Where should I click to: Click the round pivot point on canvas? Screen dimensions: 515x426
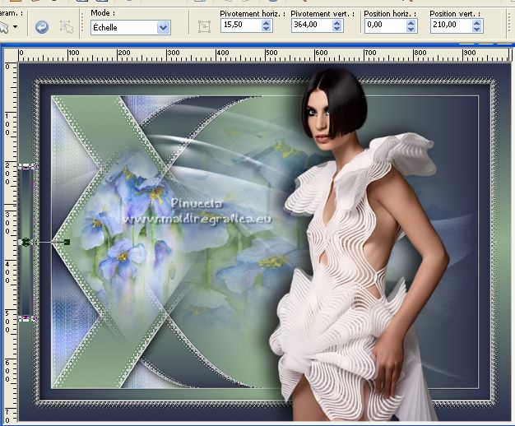(26, 243)
